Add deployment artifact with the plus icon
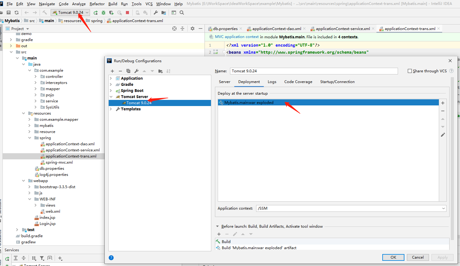The width and height of the screenshot is (460, 266). [x=443, y=103]
